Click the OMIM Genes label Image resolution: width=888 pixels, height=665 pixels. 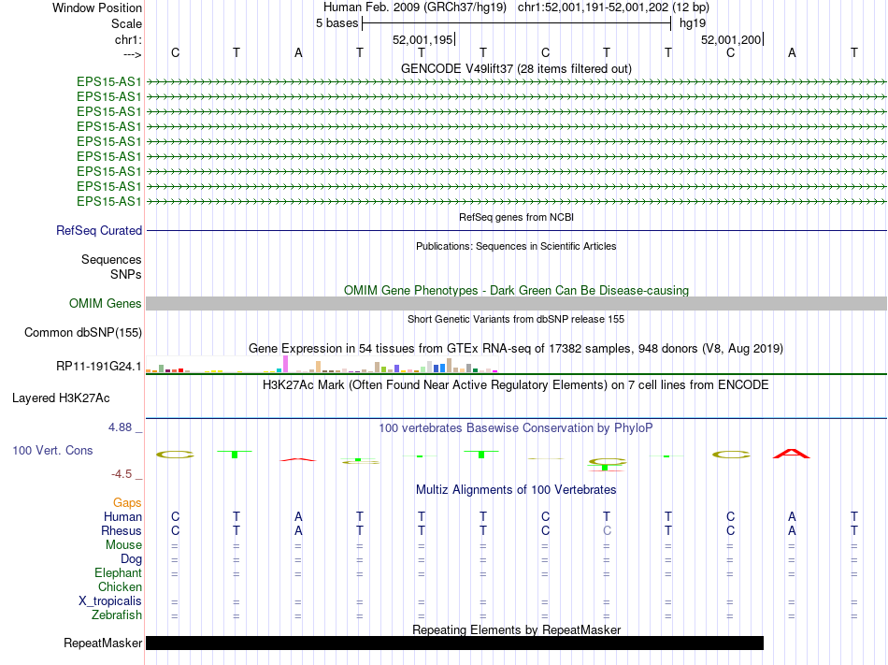tap(105, 304)
